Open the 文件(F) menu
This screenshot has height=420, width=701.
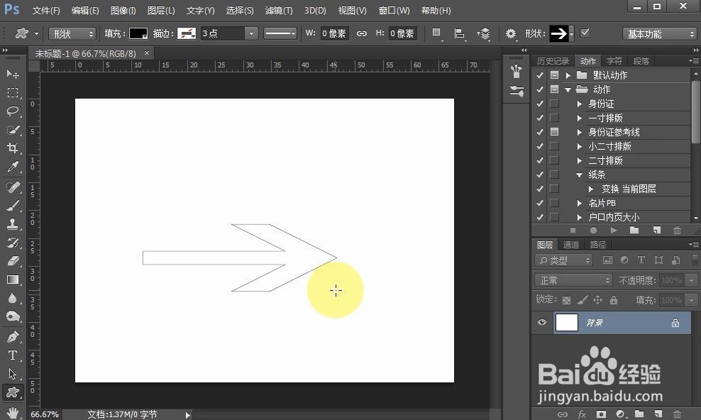pos(46,10)
